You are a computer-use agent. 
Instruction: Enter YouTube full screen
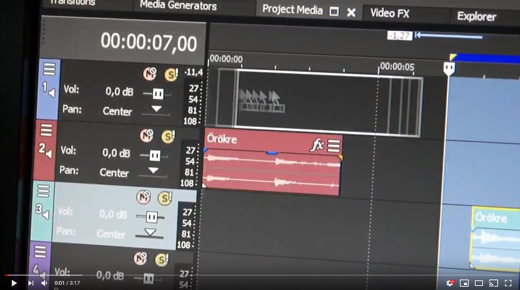click(508, 283)
